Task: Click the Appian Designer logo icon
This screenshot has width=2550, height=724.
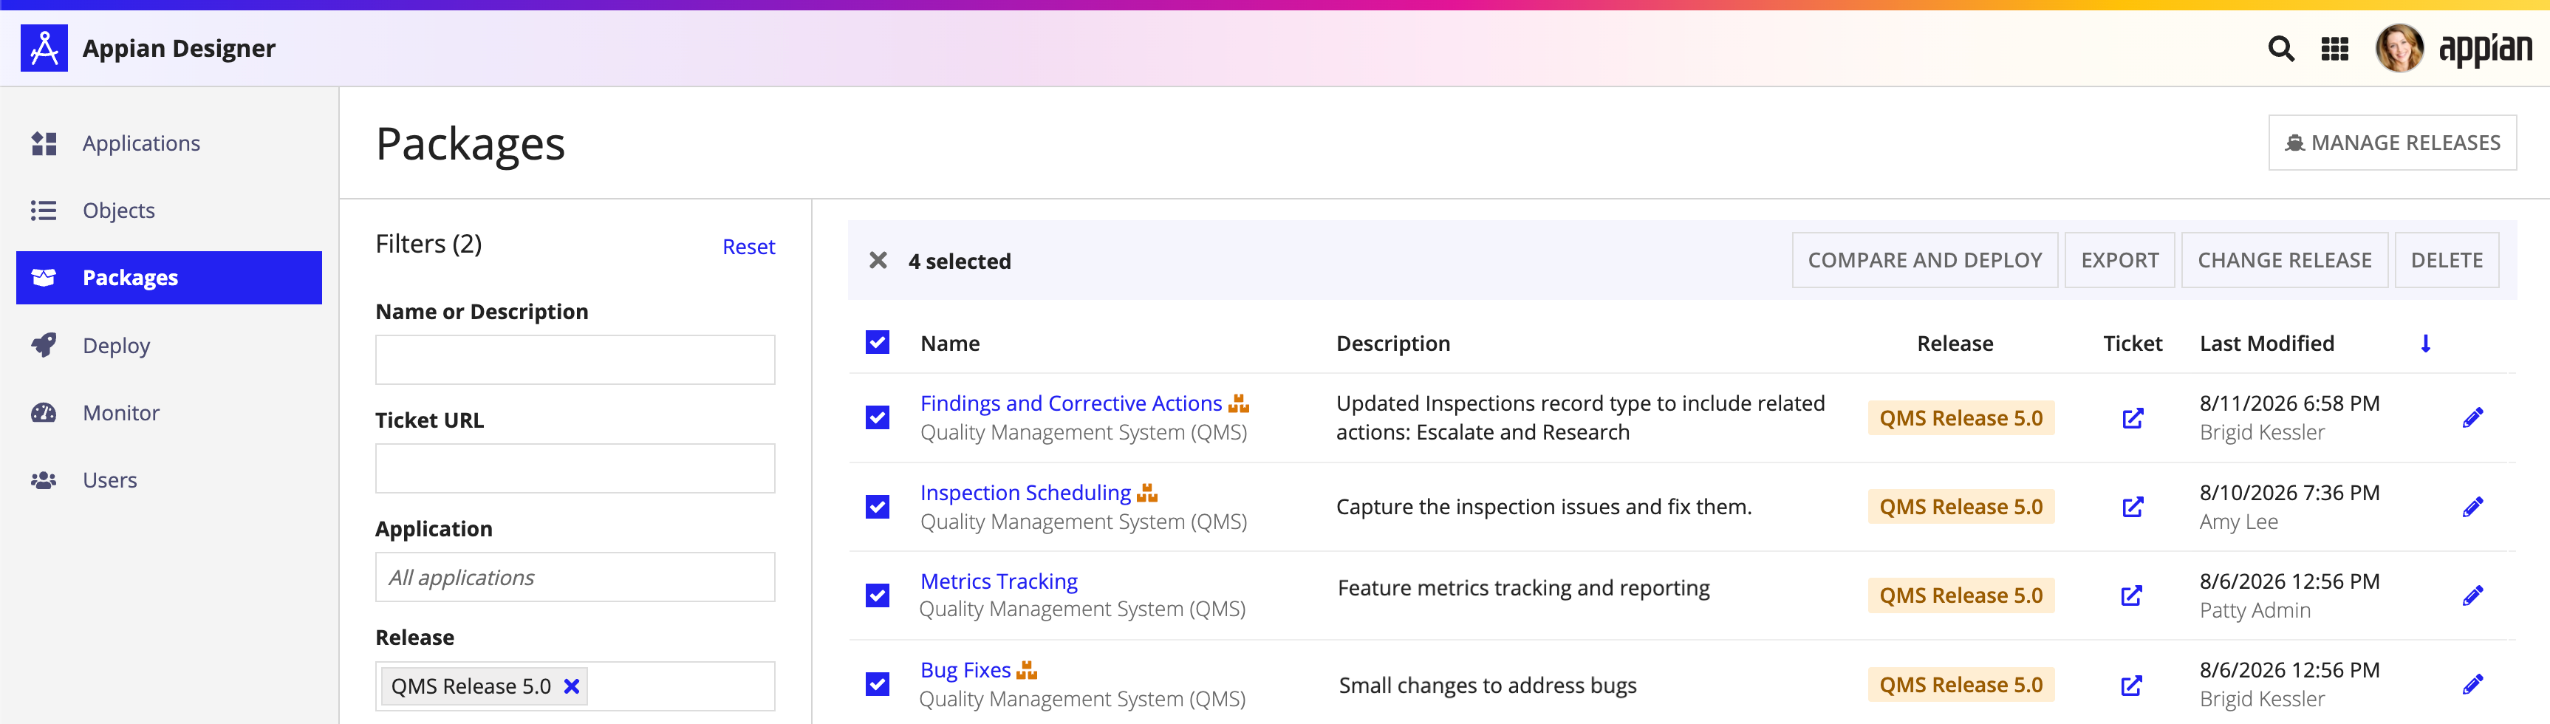Action: click(x=44, y=47)
